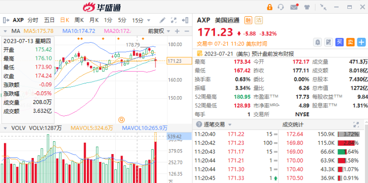Click the orange 卖 sell button
This screenshot has height=183, width=368.
[350, 42]
